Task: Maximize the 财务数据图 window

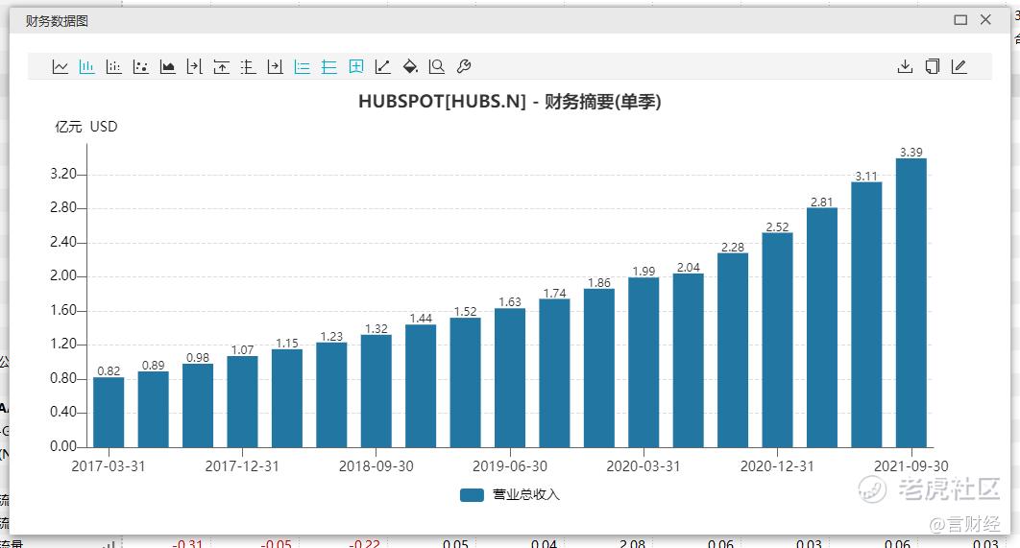Action: pos(960,20)
